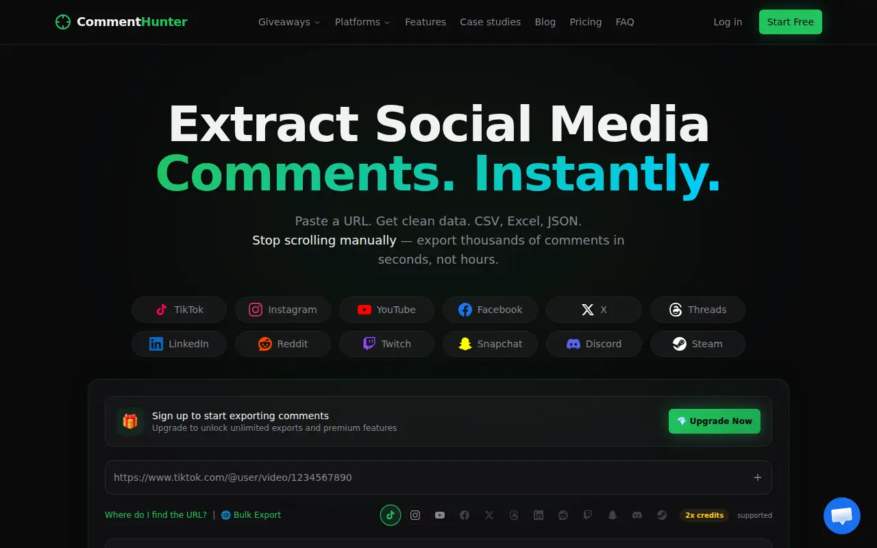Open the FAQ link
877x548 pixels.
coord(625,22)
